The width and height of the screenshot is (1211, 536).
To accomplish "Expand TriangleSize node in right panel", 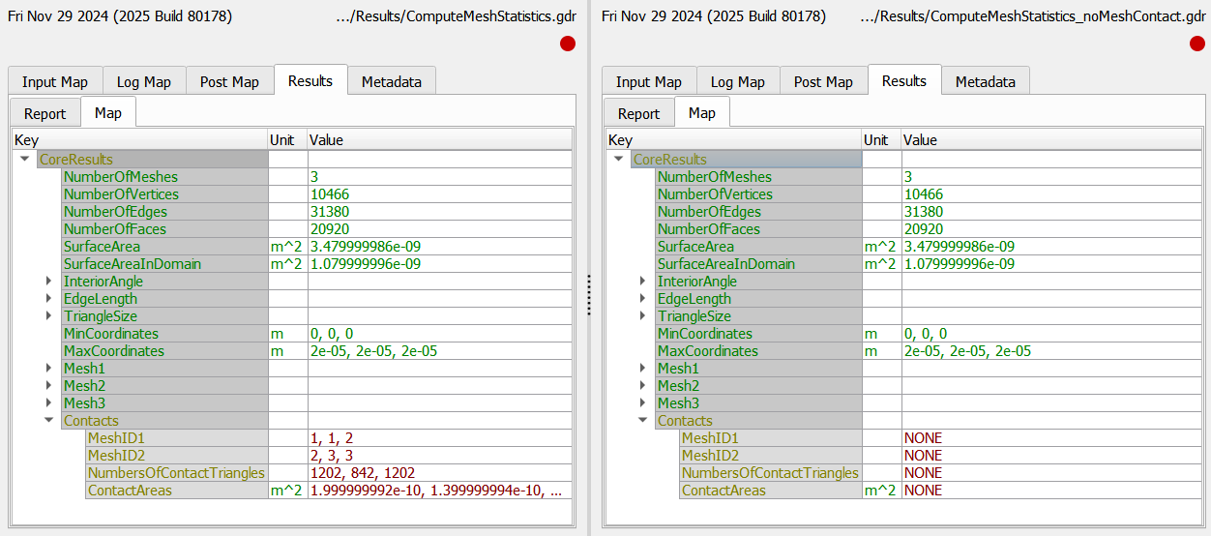I will (x=642, y=316).
